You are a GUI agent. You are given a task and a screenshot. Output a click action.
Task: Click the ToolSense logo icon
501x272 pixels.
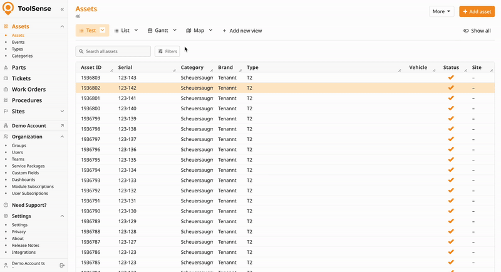[8, 9]
